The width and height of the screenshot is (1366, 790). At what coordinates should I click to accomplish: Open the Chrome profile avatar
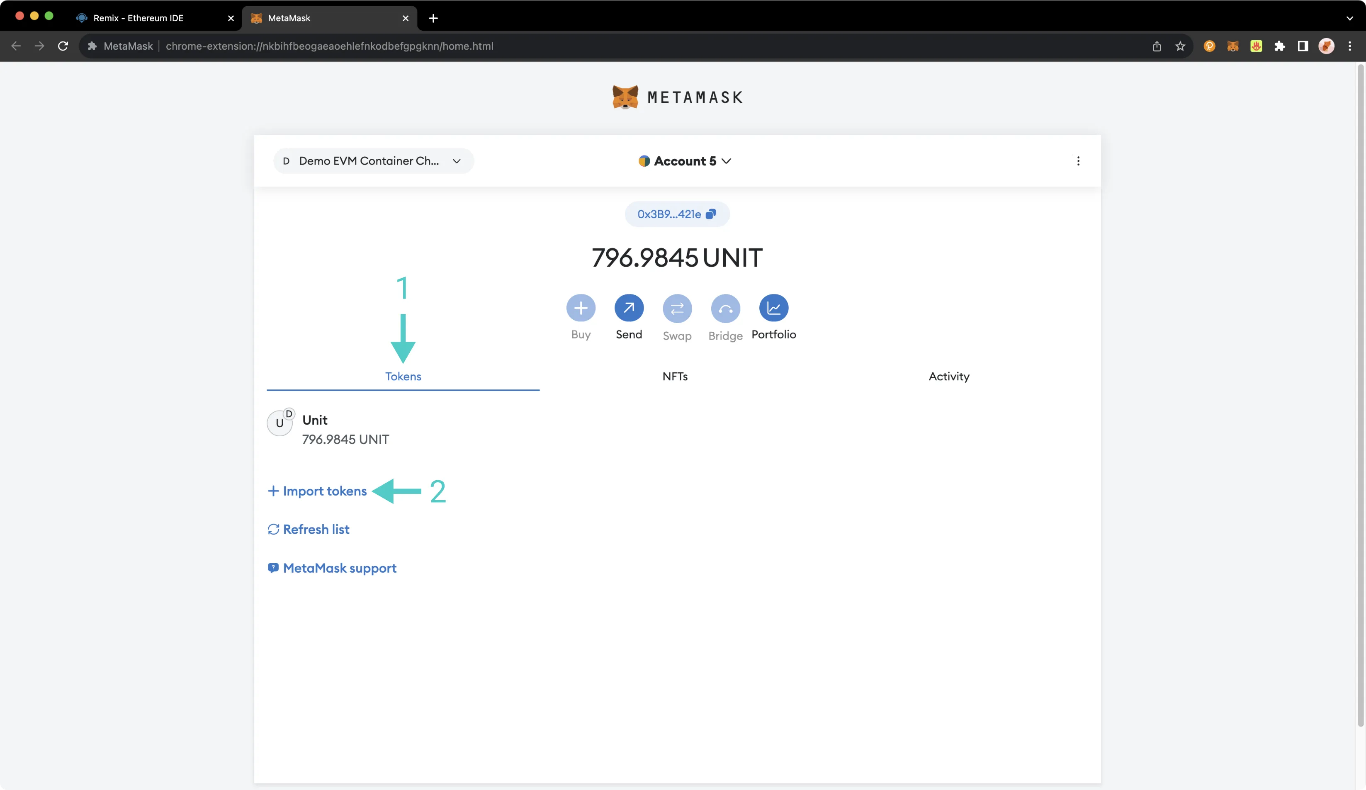[x=1327, y=46]
